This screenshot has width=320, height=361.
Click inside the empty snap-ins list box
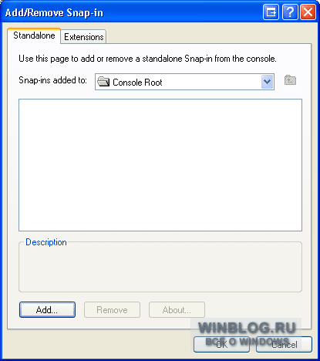(x=160, y=165)
